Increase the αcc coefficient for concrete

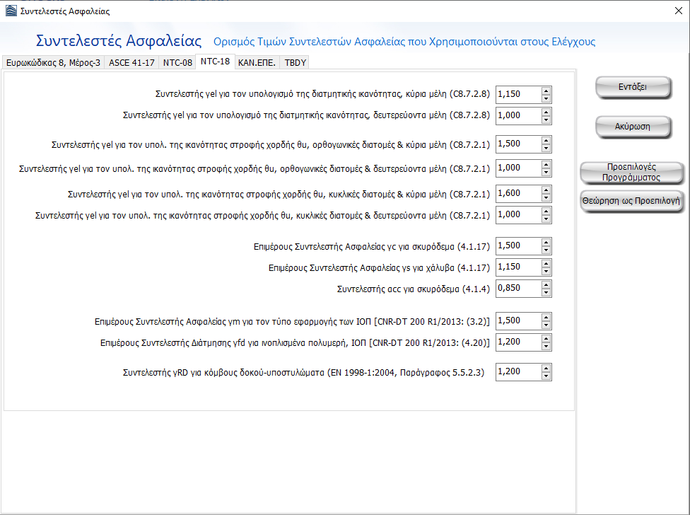coord(546,285)
